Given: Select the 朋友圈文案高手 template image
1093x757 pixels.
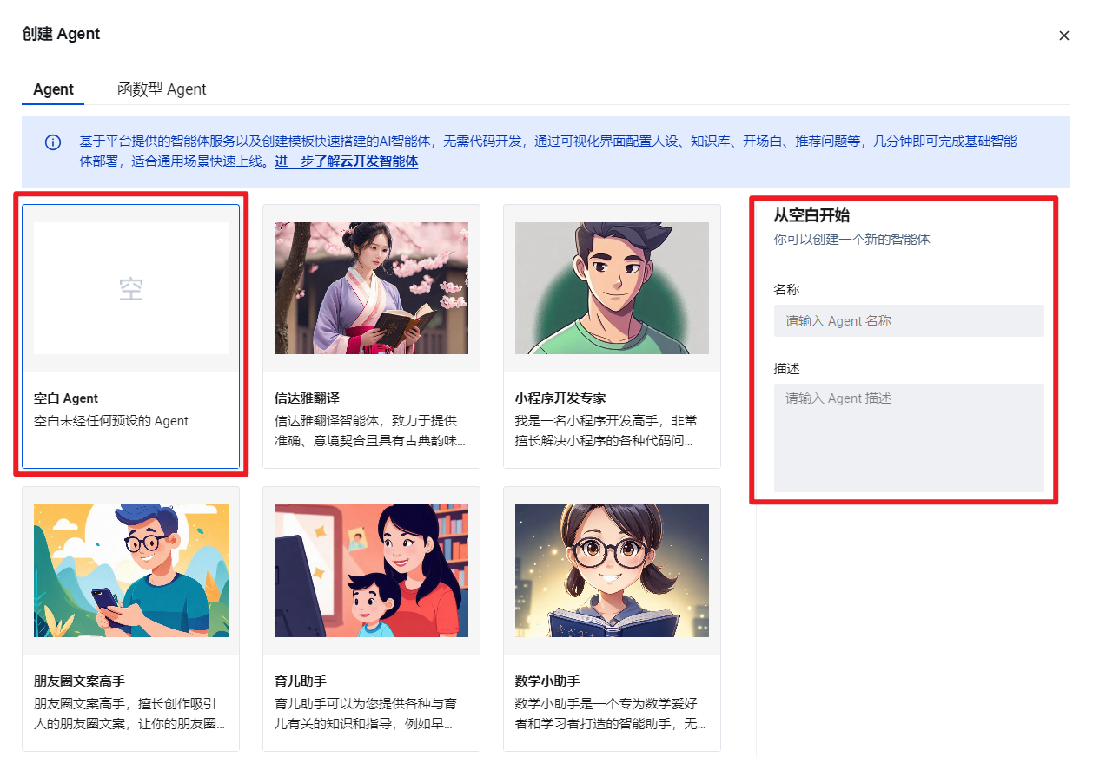Looking at the screenshot, I should [131, 570].
